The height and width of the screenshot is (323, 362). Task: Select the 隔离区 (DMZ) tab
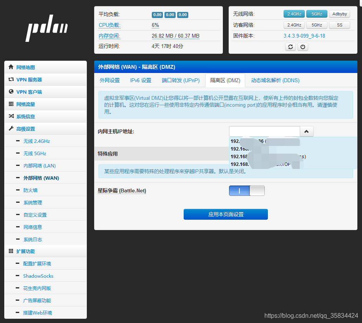pyautogui.click(x=225, y=80)
